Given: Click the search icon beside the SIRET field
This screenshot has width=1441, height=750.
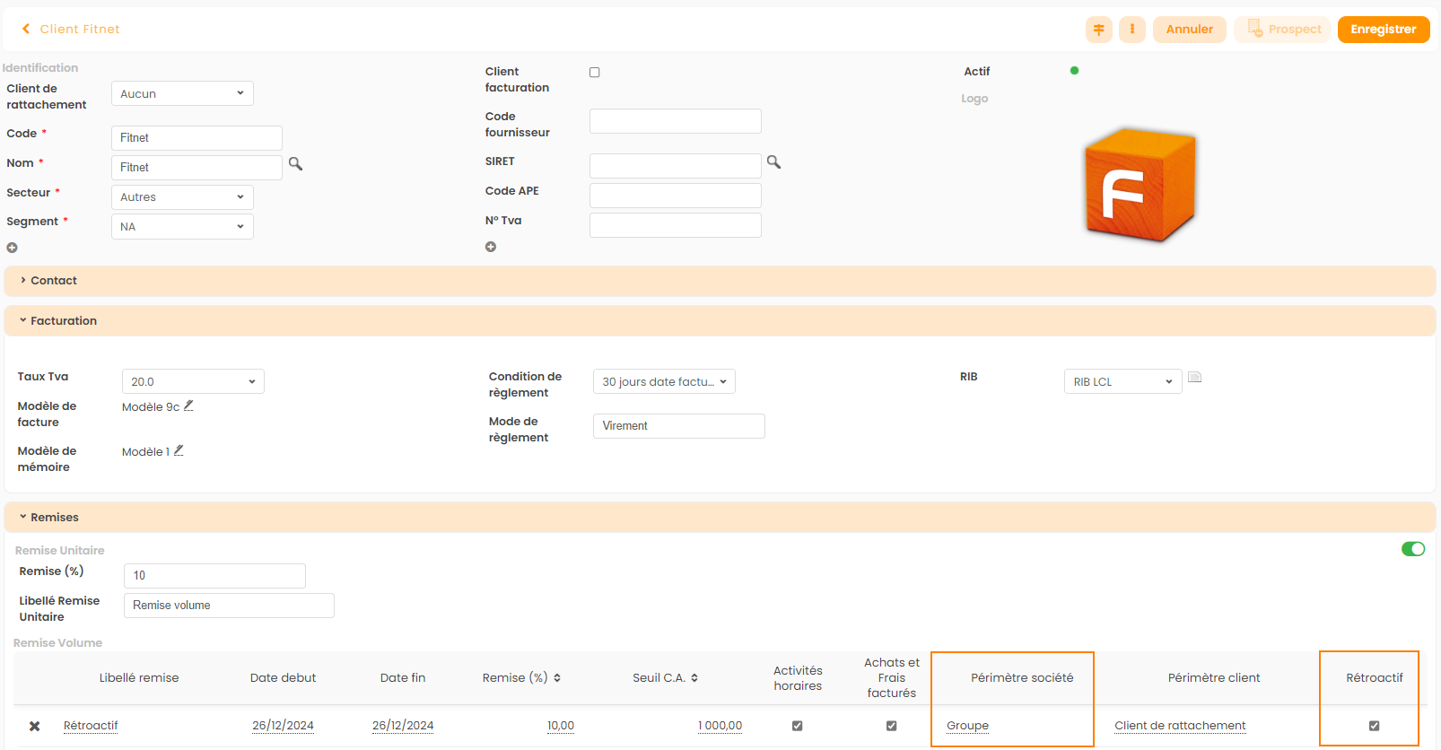Looking at the screenshot, I should (x=773, y=162).
